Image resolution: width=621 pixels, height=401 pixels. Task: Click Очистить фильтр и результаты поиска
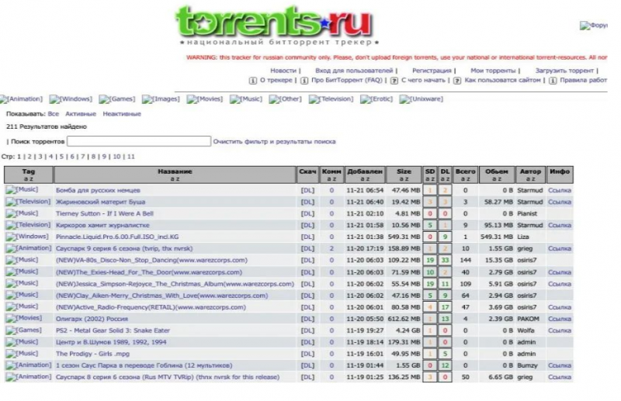[x=274, y=142]
